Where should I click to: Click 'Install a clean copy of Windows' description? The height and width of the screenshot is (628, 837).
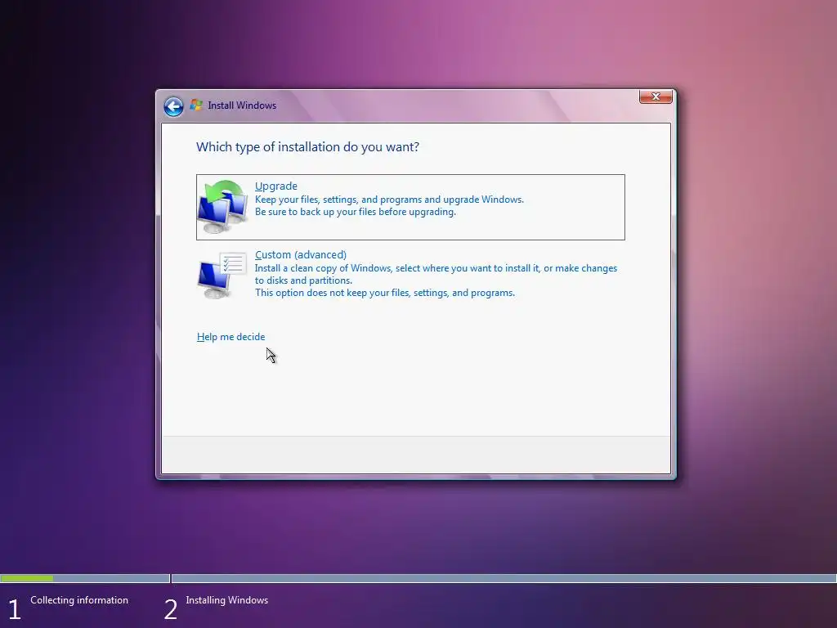[436, 268]
